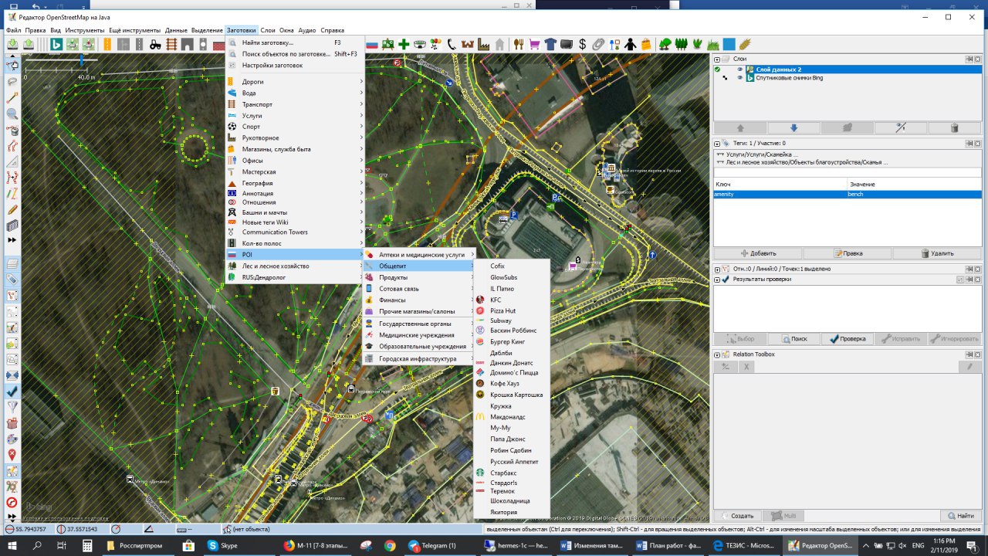Select the Макдоналдс preset
Screen dimensions: 988x556
pyautogui.click(x=512, y=416)
